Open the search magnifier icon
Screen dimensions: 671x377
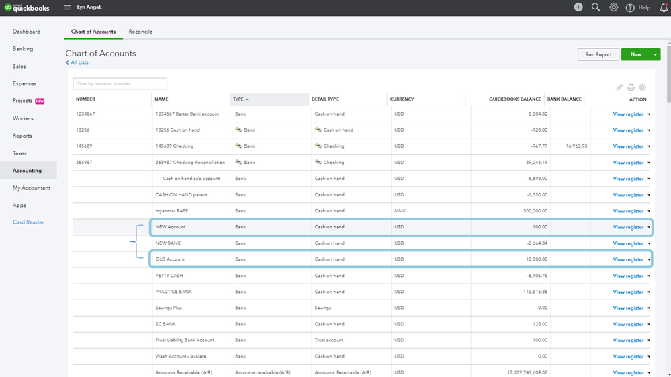pos(596,7)
